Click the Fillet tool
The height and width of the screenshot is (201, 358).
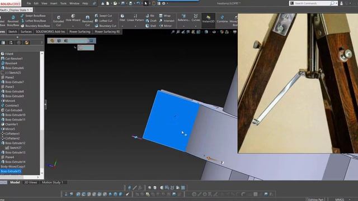123,18
